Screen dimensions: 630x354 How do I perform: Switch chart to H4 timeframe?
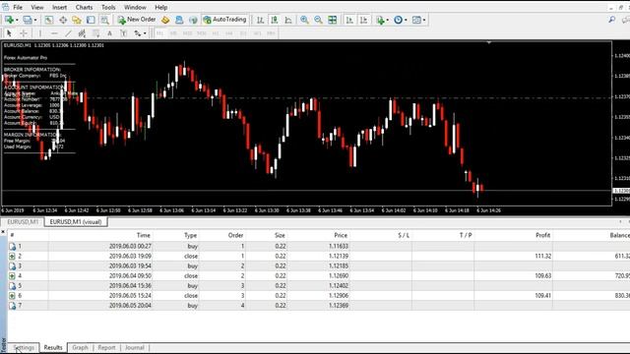coord(229,33)
